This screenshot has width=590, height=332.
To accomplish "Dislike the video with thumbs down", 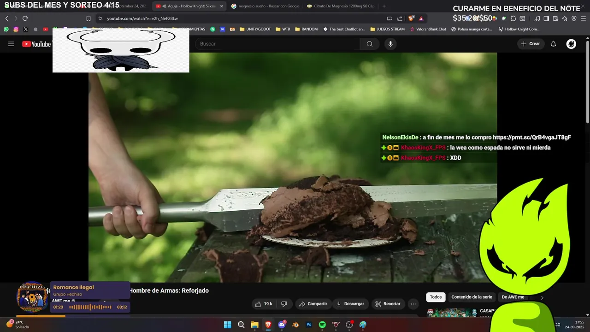I will pos(284,304).
